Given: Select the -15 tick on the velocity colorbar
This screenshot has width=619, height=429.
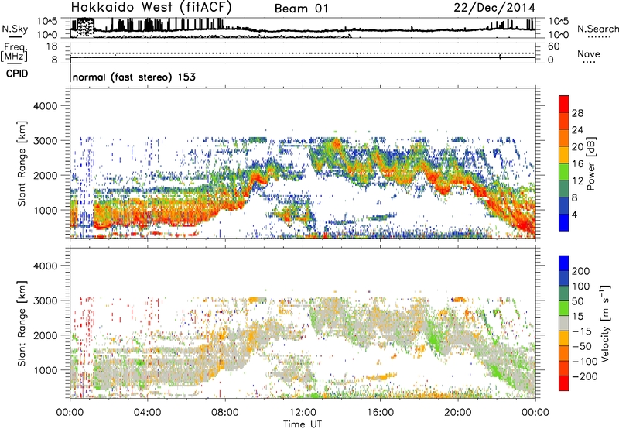Looking at the screenshot, I should coord(582,331).
